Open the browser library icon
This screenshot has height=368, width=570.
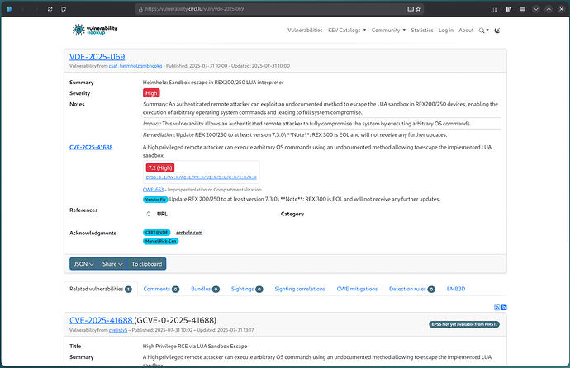509,8
